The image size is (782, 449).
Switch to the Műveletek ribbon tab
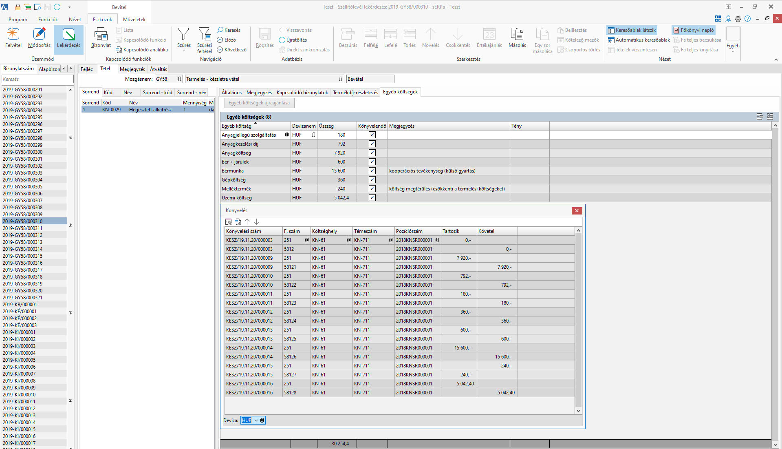pos(134,19)
